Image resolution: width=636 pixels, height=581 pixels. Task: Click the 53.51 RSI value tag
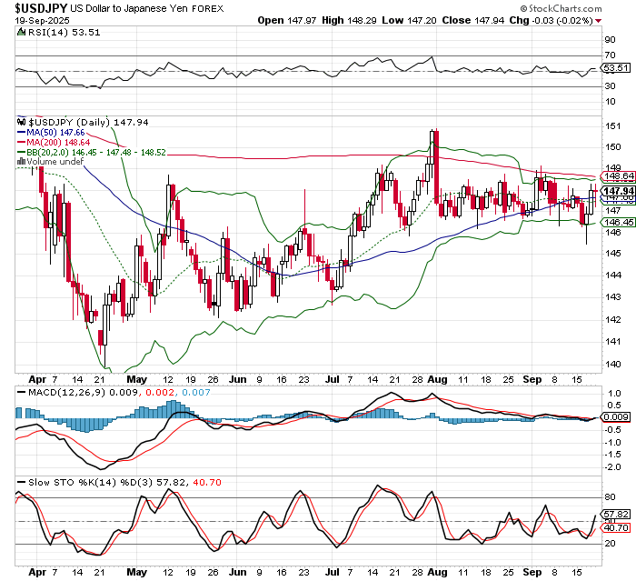(x=616, y=68)
